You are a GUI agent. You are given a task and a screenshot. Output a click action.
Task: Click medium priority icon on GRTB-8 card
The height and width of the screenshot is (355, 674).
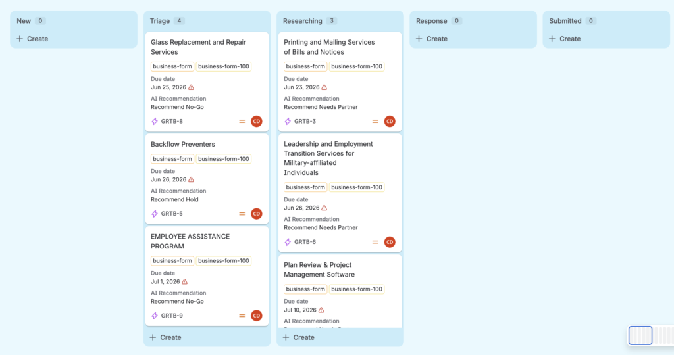(242, 122)
